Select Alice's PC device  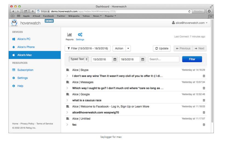click(x=24, y=39)
